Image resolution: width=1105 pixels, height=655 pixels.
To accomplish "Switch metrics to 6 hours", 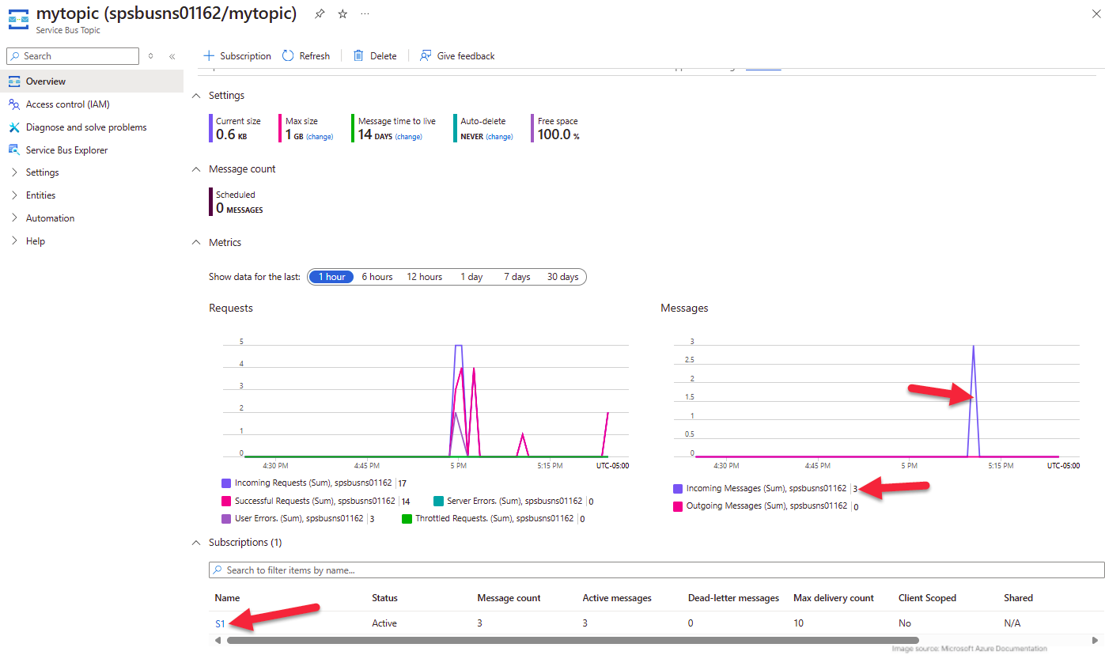I will click(377, 277).
